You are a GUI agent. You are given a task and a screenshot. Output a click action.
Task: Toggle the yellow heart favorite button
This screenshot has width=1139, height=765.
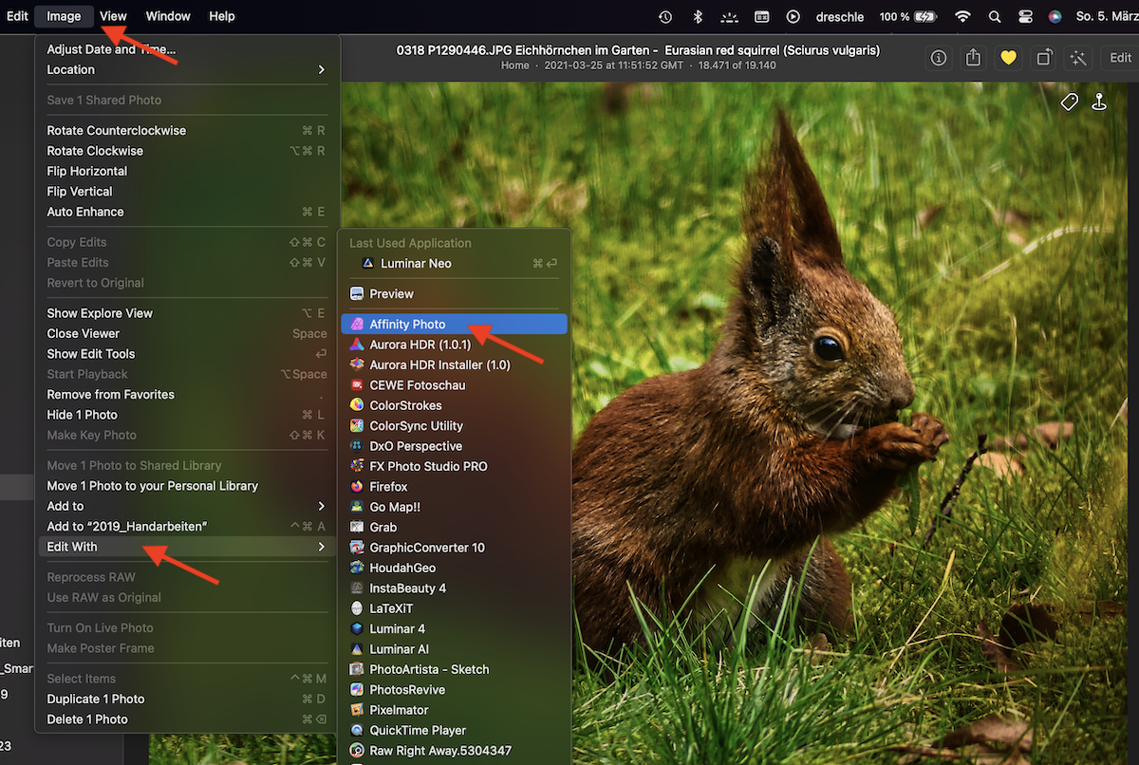[1008, 58]
